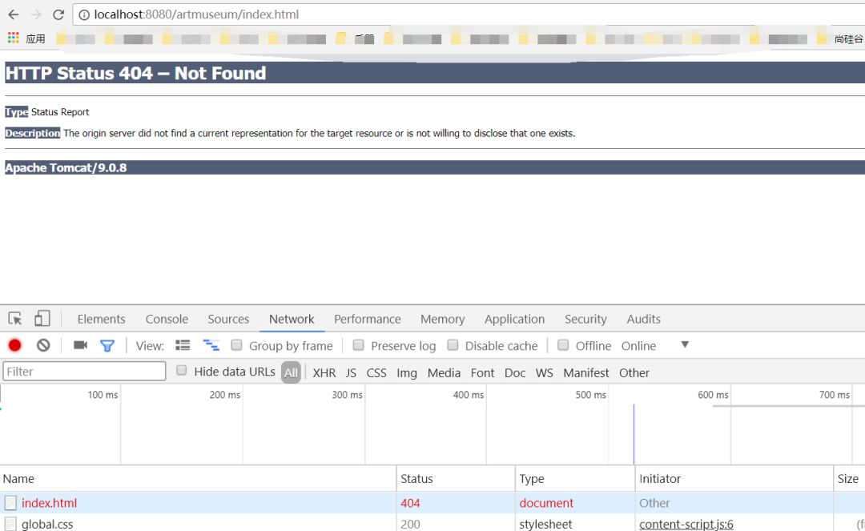This screenshot has width=865, height=531.
Task: Open the 尚硅谷 bookmark folder
Action: click(x=841, y=38)
